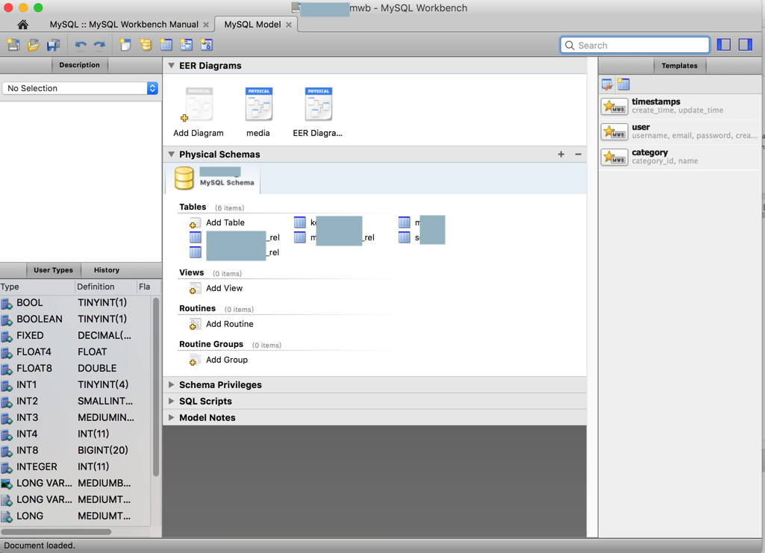Select the LONG user type row
Screen dimensions: 765x553
[x=75, y=516]
